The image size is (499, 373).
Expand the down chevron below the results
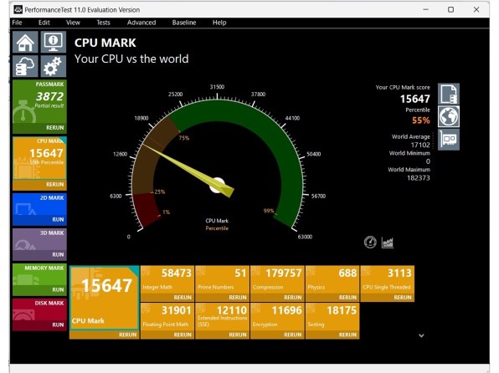(421, 335)
